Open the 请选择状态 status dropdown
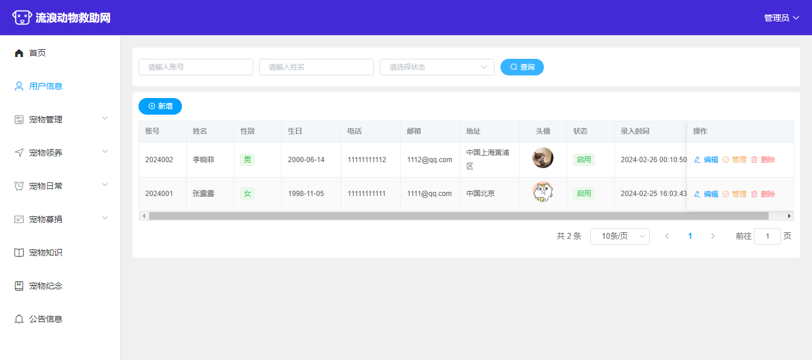Image resolution: width=812 pixels, height=360 pixels. click(x=437, y=67)
